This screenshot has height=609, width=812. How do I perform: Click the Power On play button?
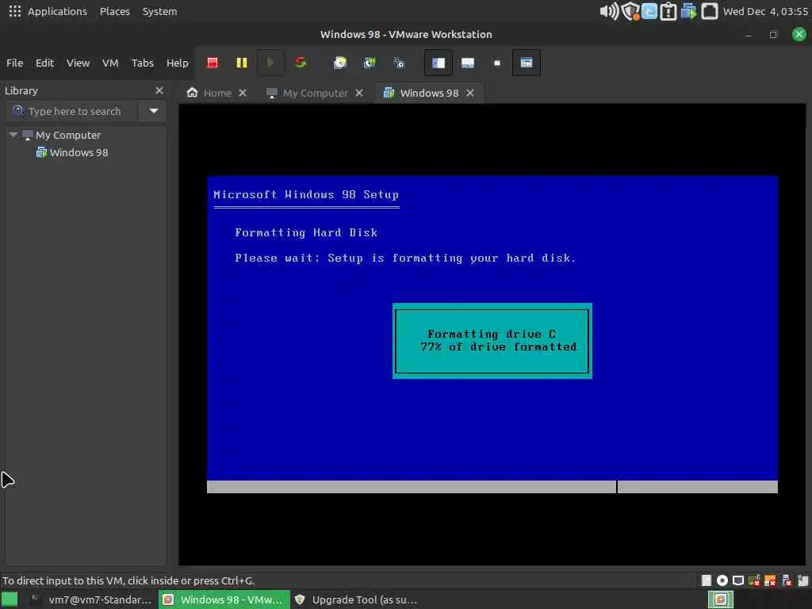tap(270, 63)
